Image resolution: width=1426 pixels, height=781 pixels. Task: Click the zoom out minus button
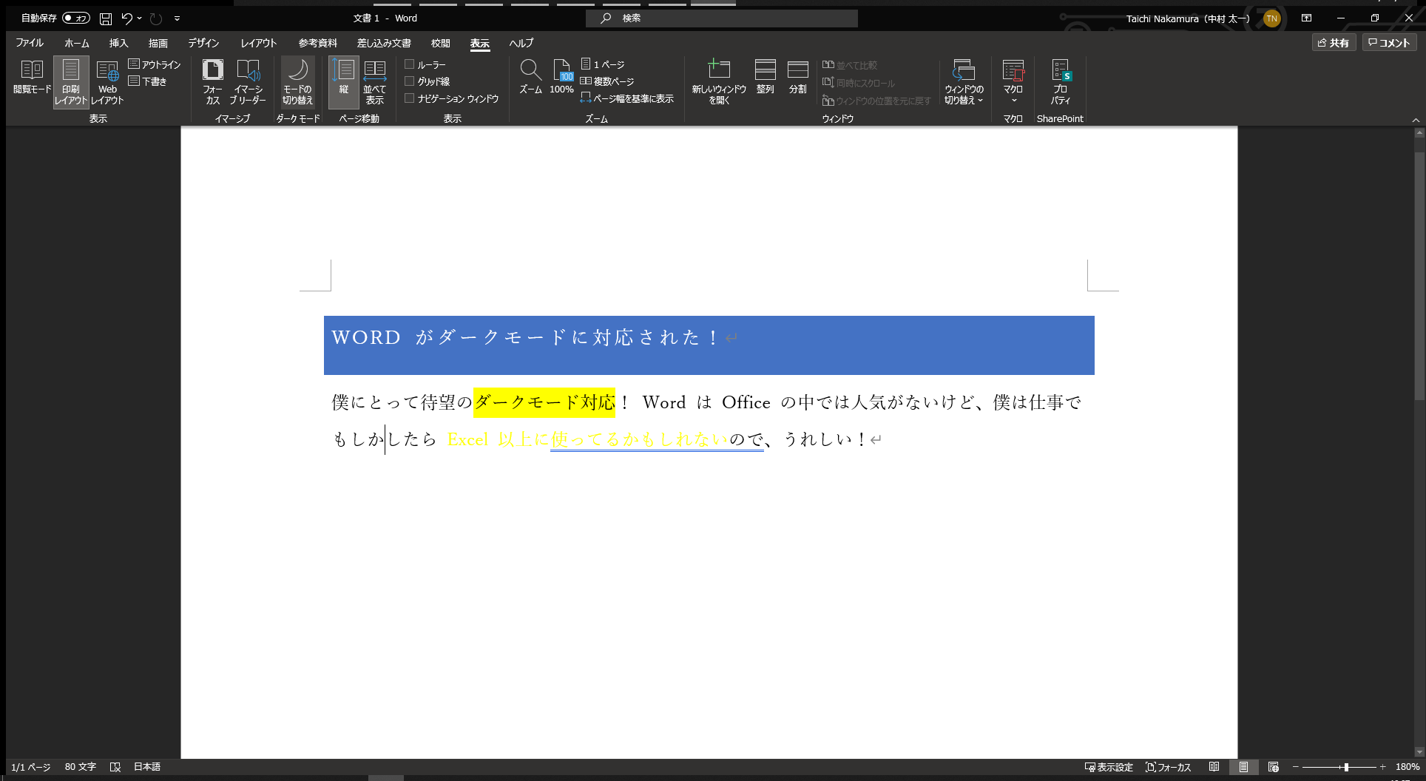[x=1296, y=767]
